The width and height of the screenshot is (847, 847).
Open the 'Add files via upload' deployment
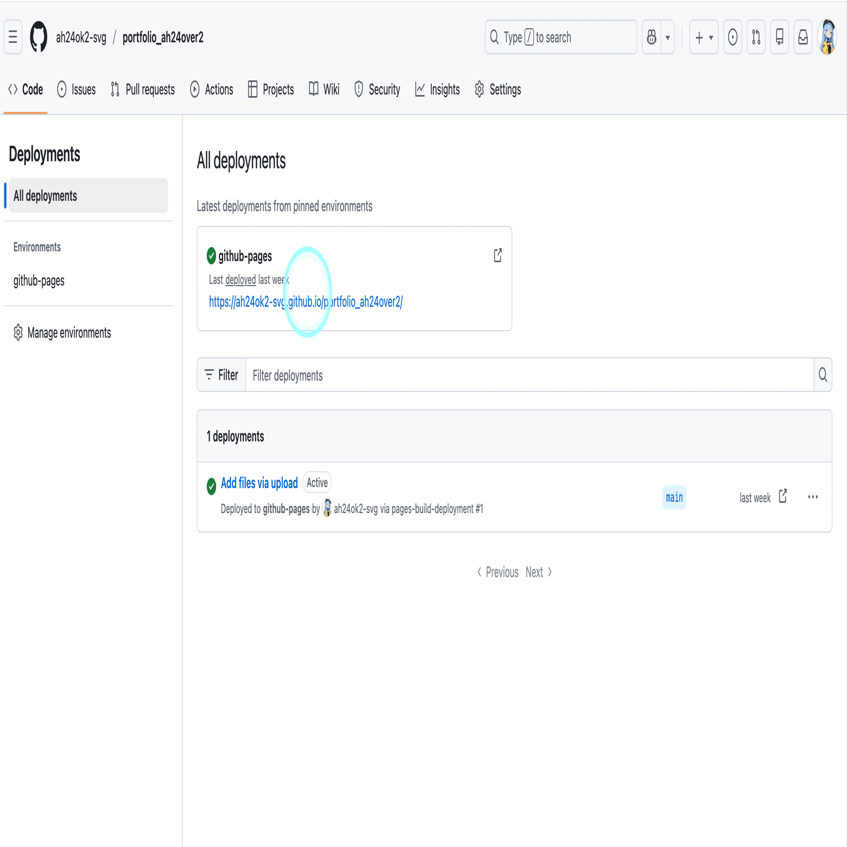tap(260, 483)
